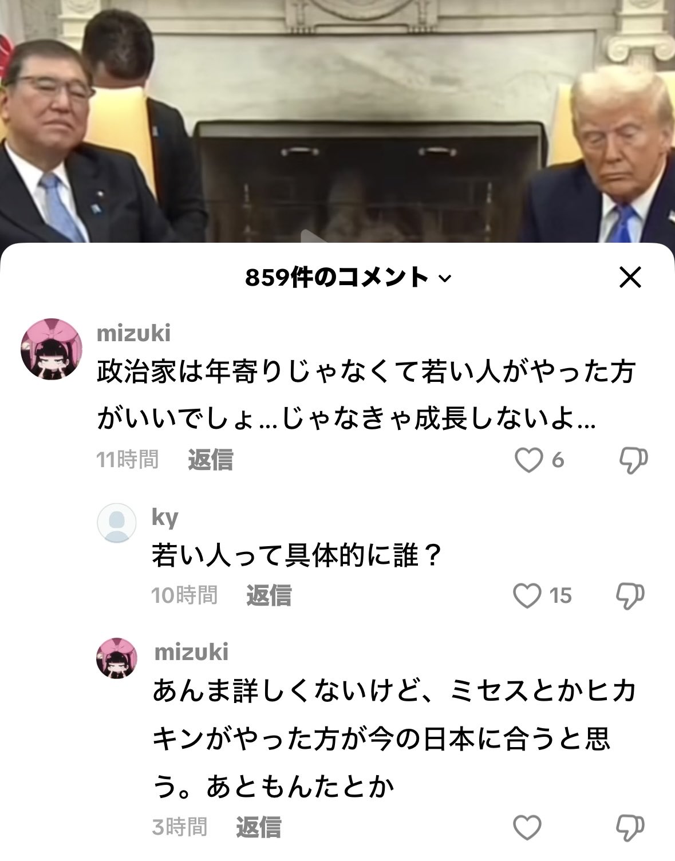Open mizuki's avatar on the top comment
Image resolution: width=675 pixels, height=861 pixels.
tap(51, 349)
